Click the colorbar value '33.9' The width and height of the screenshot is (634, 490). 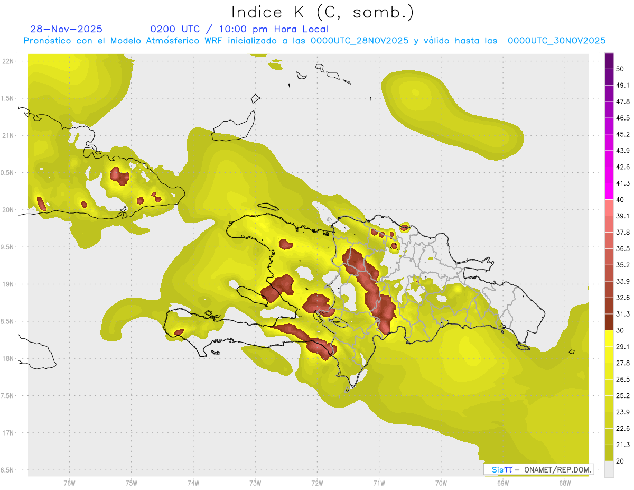click(x=623, y=281)
